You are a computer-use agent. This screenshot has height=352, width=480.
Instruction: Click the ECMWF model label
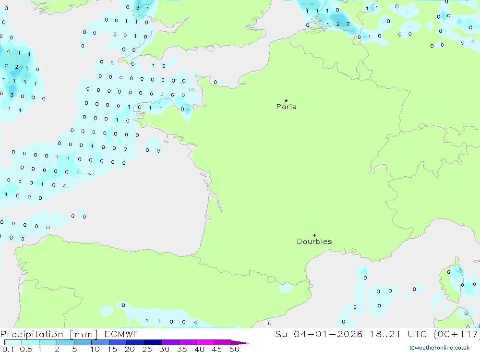click(121, 334)
